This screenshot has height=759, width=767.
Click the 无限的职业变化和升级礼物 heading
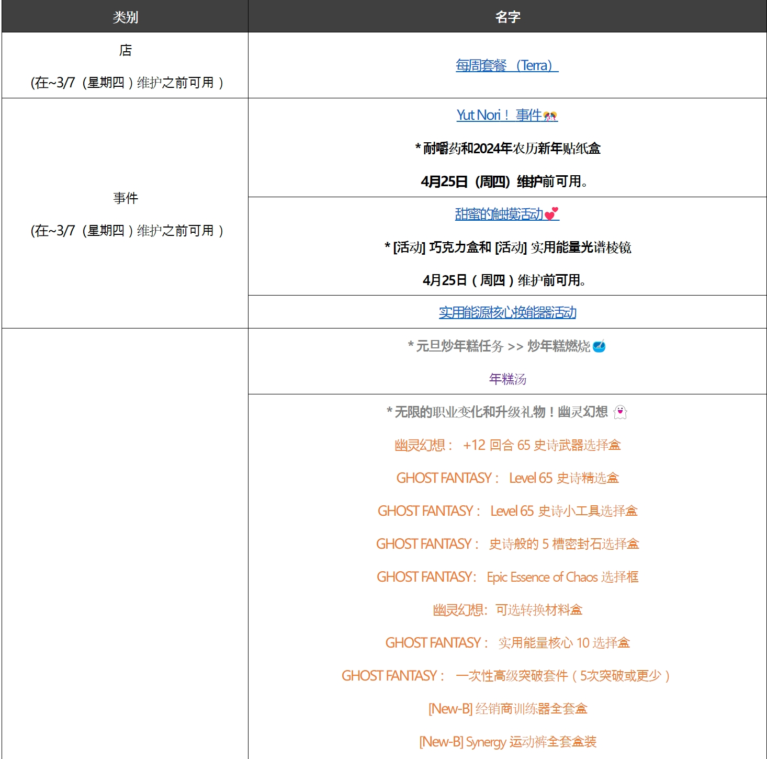497,412
